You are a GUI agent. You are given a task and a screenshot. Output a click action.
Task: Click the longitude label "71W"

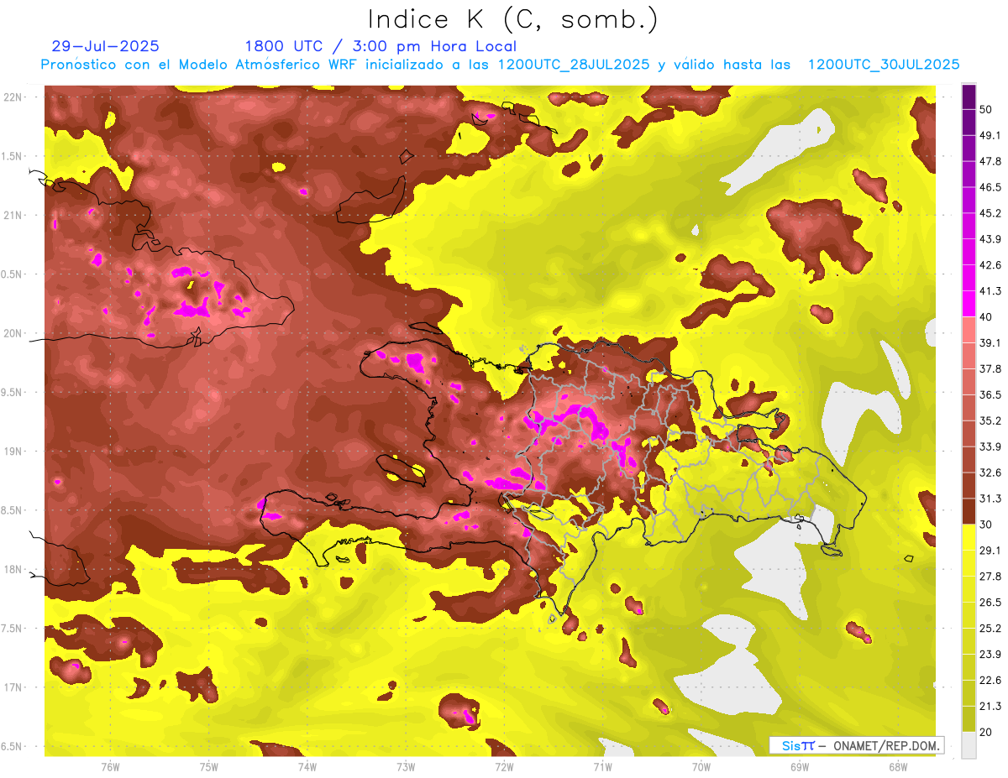pyautogui.click(x=602, y=766)
